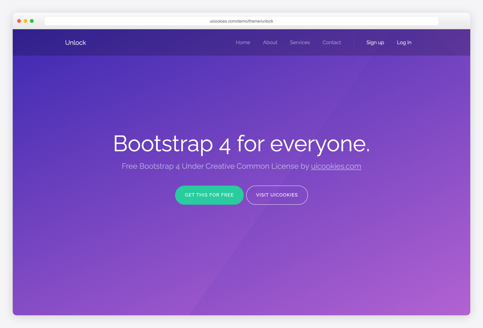Click the Visit Uicookies outlined button
The image size is (483, 328).
coord(277,195)
